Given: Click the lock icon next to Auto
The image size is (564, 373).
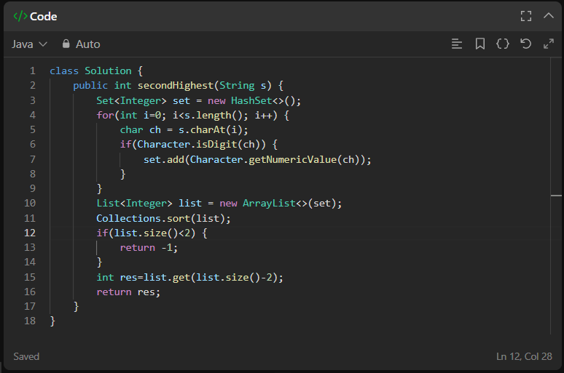Looking at the screenshot, I should pos(66,44).
